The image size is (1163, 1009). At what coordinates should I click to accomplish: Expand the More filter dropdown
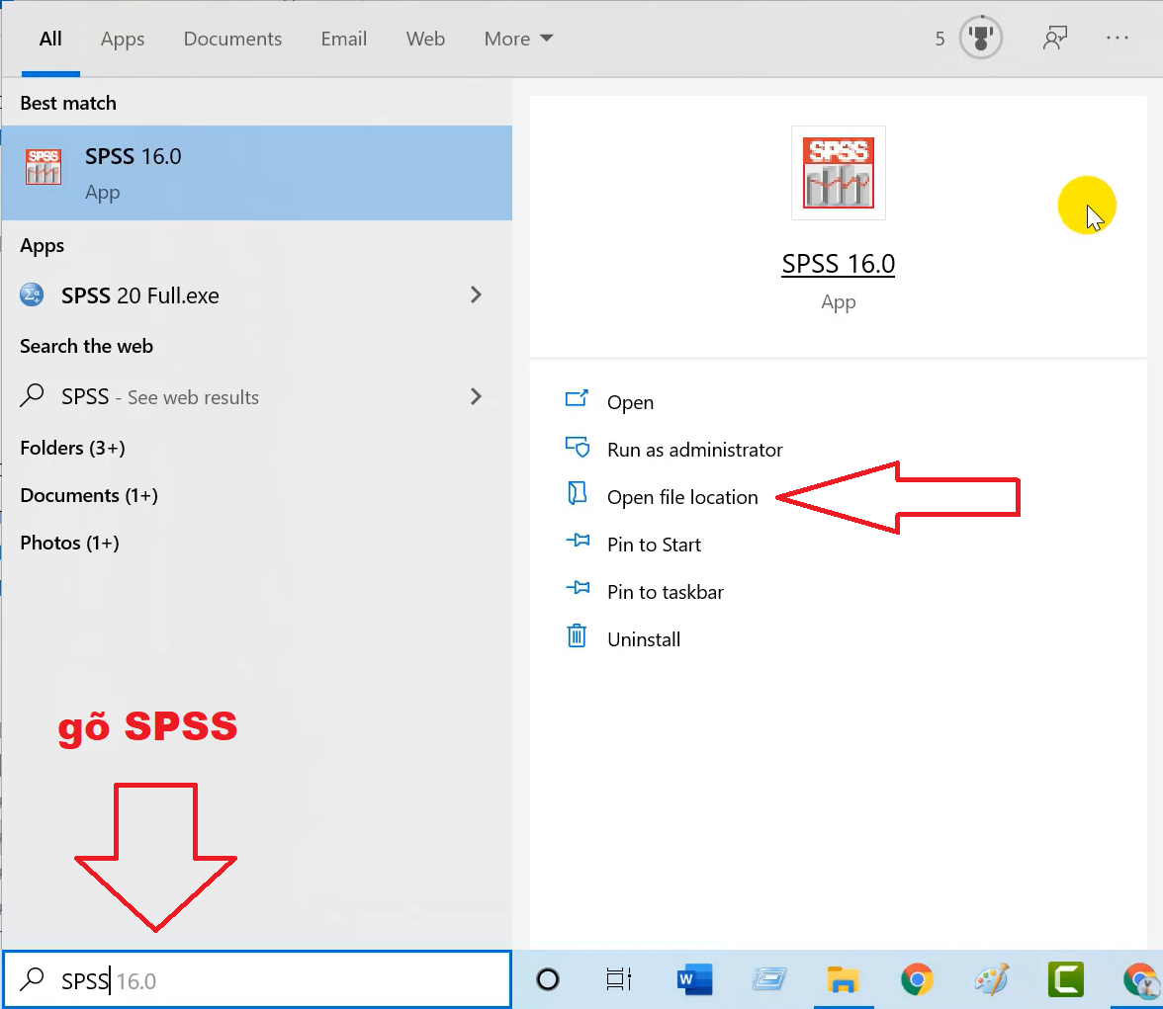click(518, 39)
